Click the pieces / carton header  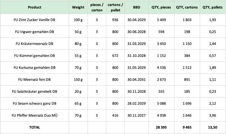97,7
